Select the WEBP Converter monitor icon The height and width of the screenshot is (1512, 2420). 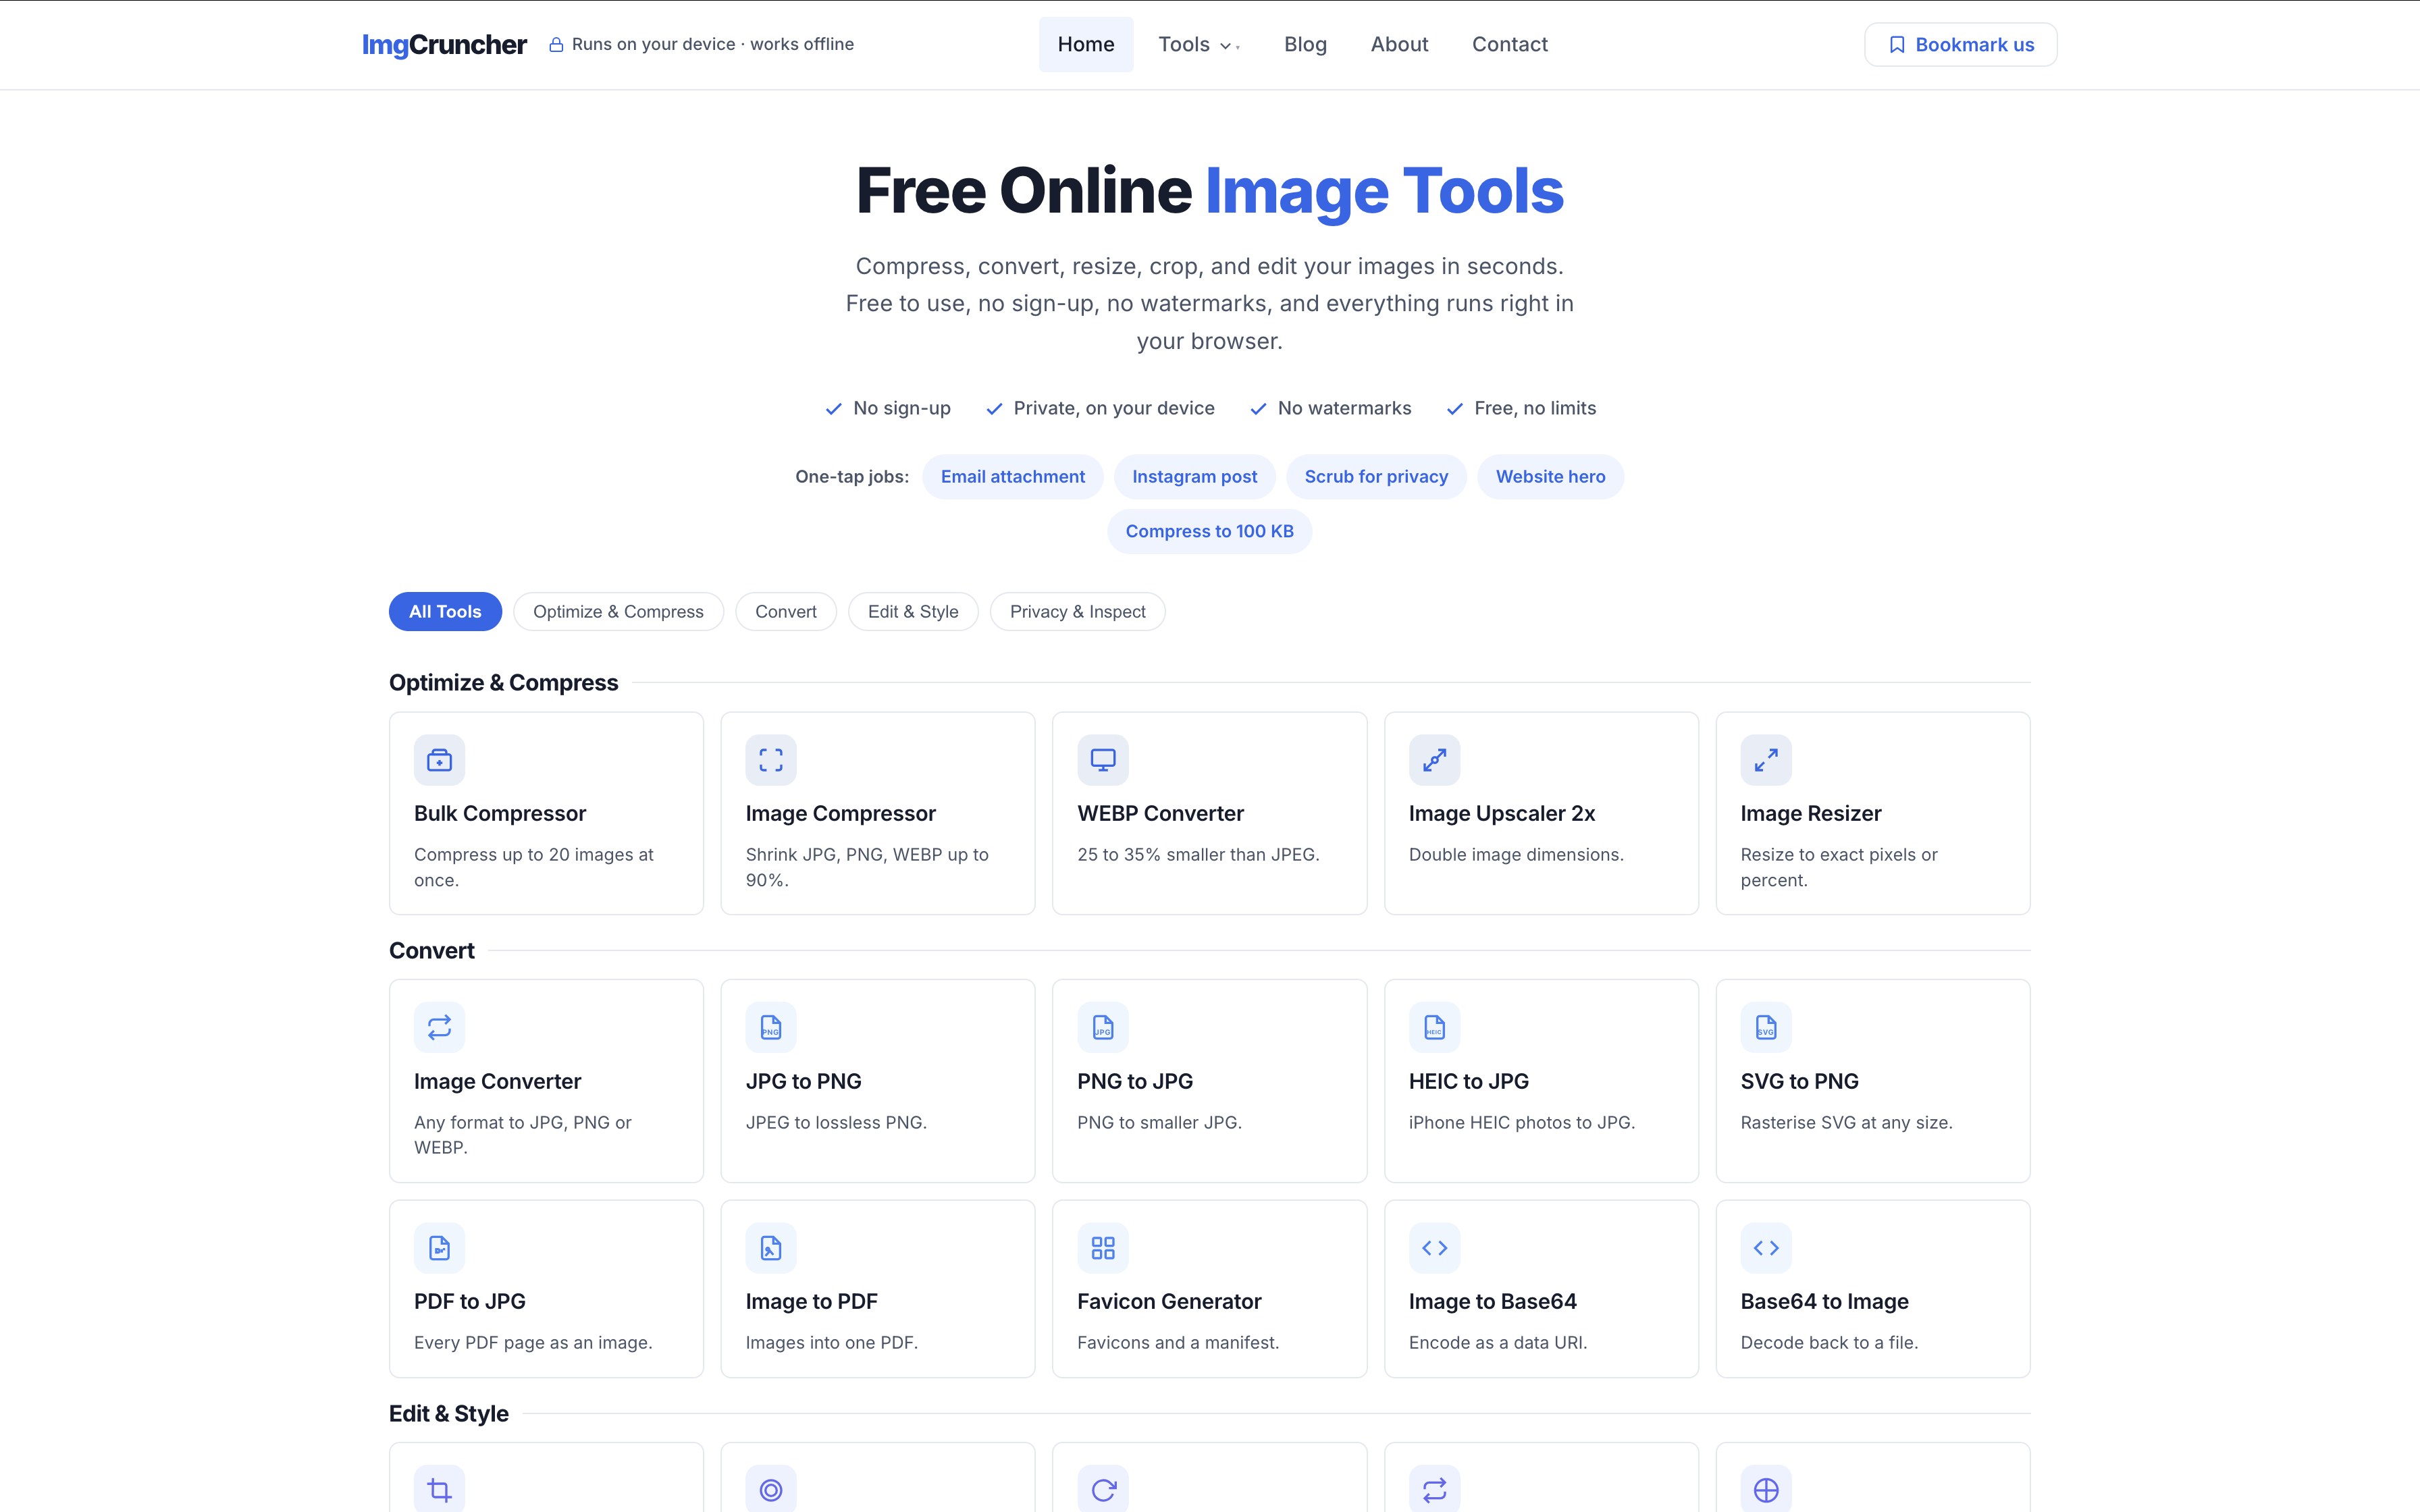pos(1103,760)
